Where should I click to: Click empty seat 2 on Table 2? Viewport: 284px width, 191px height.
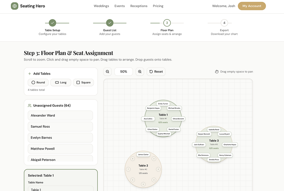(x=154, y=159)
